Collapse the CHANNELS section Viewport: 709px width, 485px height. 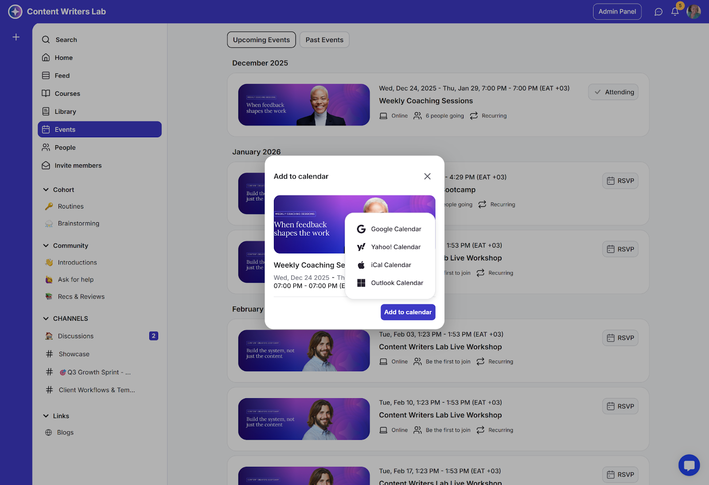click(x=46, y=318)
